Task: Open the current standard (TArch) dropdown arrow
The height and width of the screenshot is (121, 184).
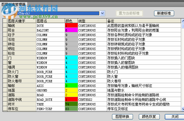Action: coord(102,13)
